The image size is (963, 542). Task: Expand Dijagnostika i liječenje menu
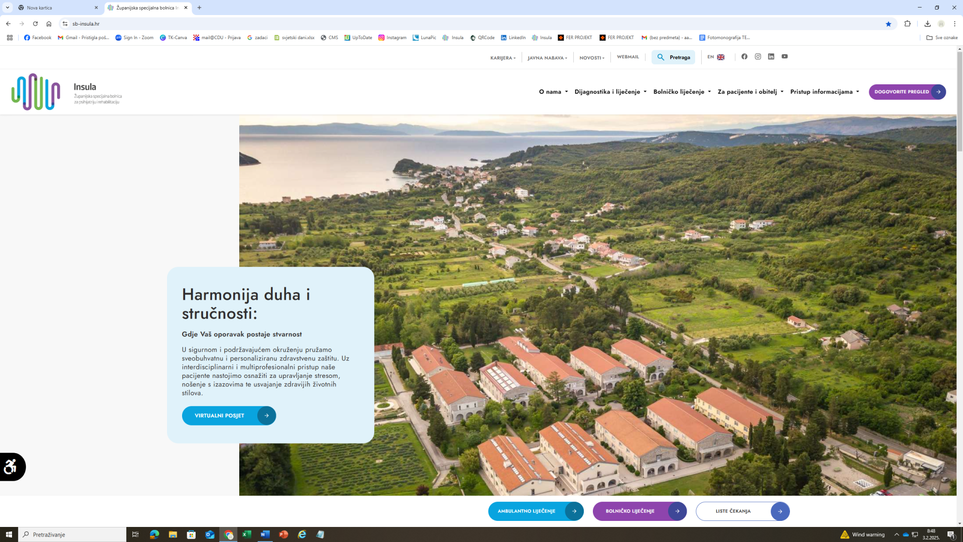(610, 92)
